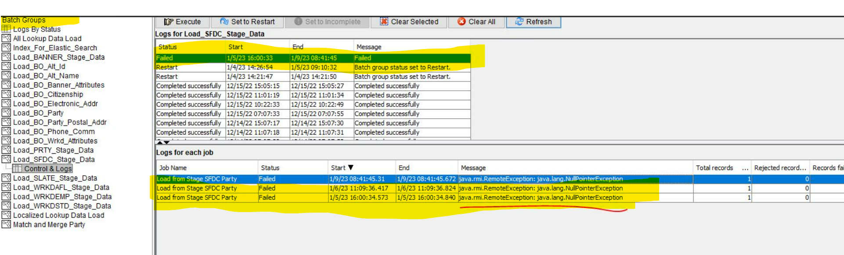This screenshot has height=255, width=844.
Task: Select the Control & Logs node
Action: [x=48, y=169]
